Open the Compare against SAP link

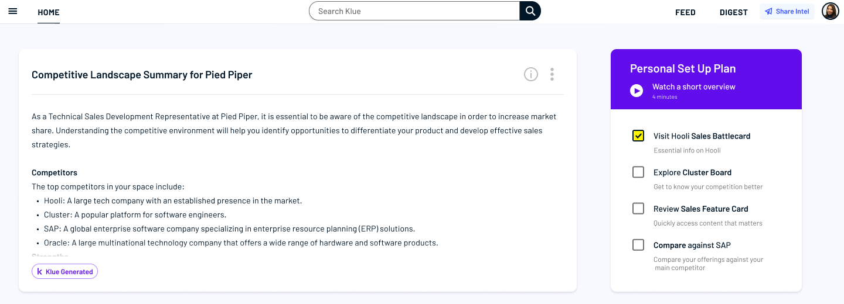click(692, 245)
